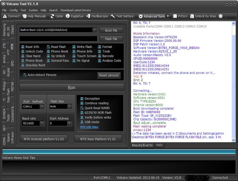Screen dimensions: 238x181
Task: Open the Config menu
Action: [x=13, y=10]
